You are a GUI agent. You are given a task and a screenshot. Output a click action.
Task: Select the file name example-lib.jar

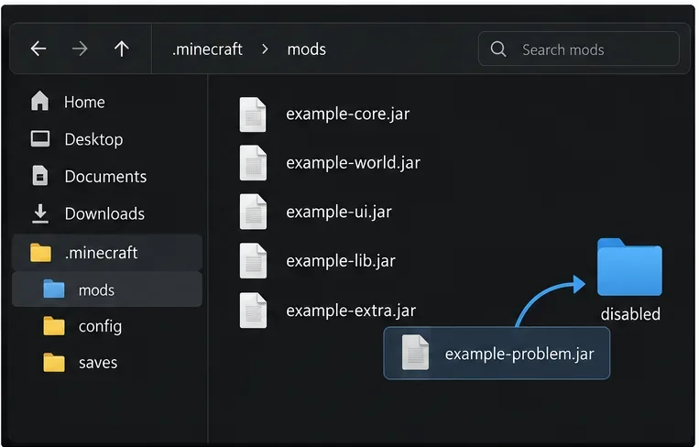341,261
